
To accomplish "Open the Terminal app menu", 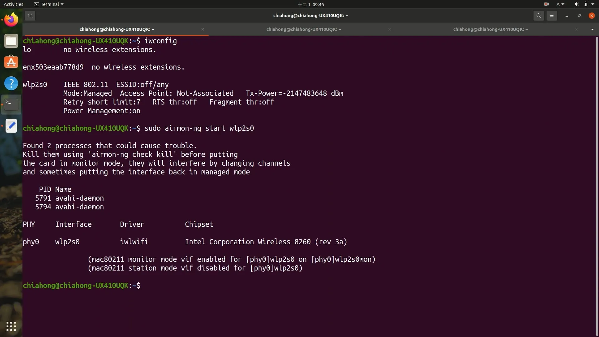I will (x=49, y=4).
